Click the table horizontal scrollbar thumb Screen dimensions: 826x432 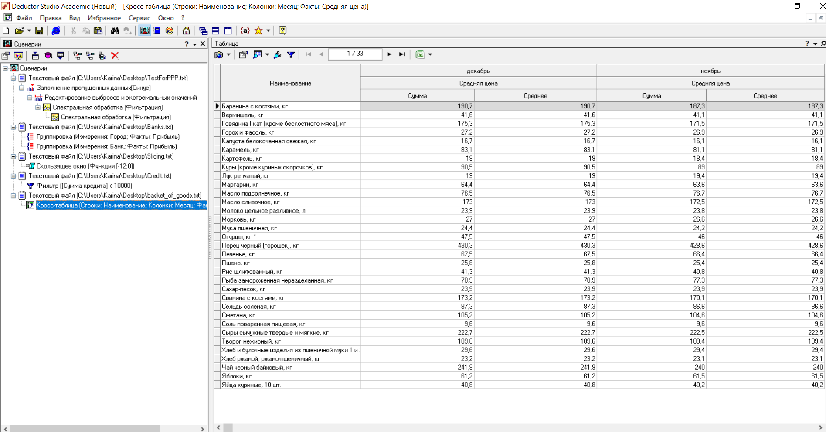click(x=228, y=428)
